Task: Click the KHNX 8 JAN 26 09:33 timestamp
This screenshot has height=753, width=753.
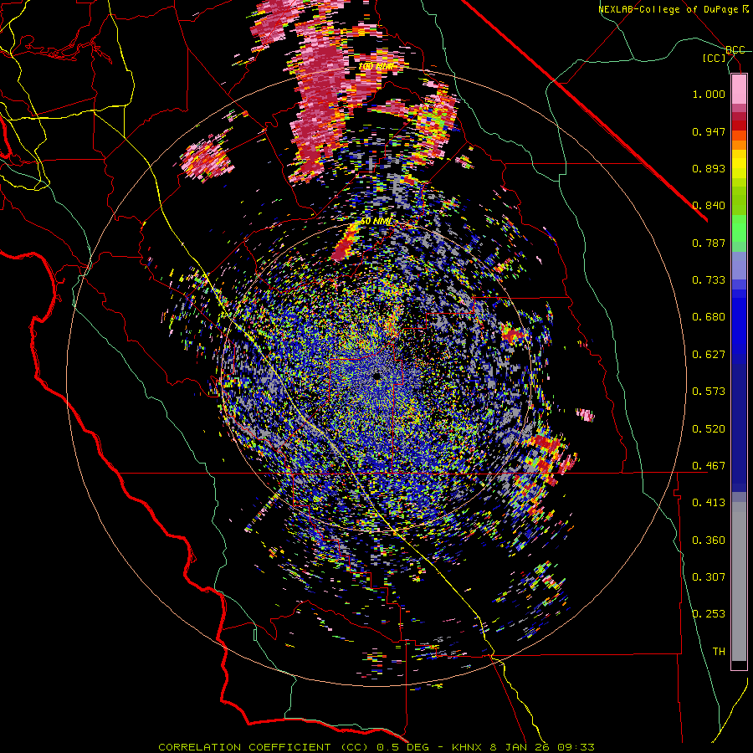Action: click(523, 747)
